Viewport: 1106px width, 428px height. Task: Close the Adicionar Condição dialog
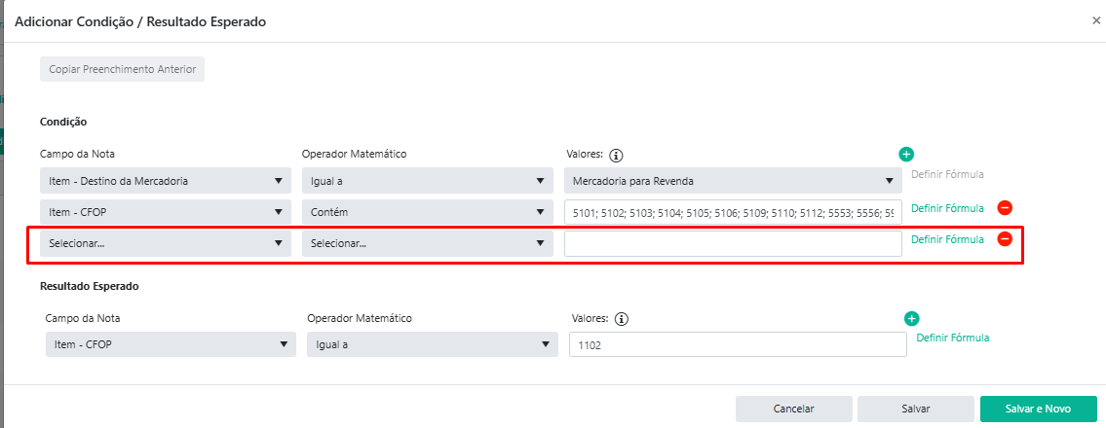tap(1095, 20)
